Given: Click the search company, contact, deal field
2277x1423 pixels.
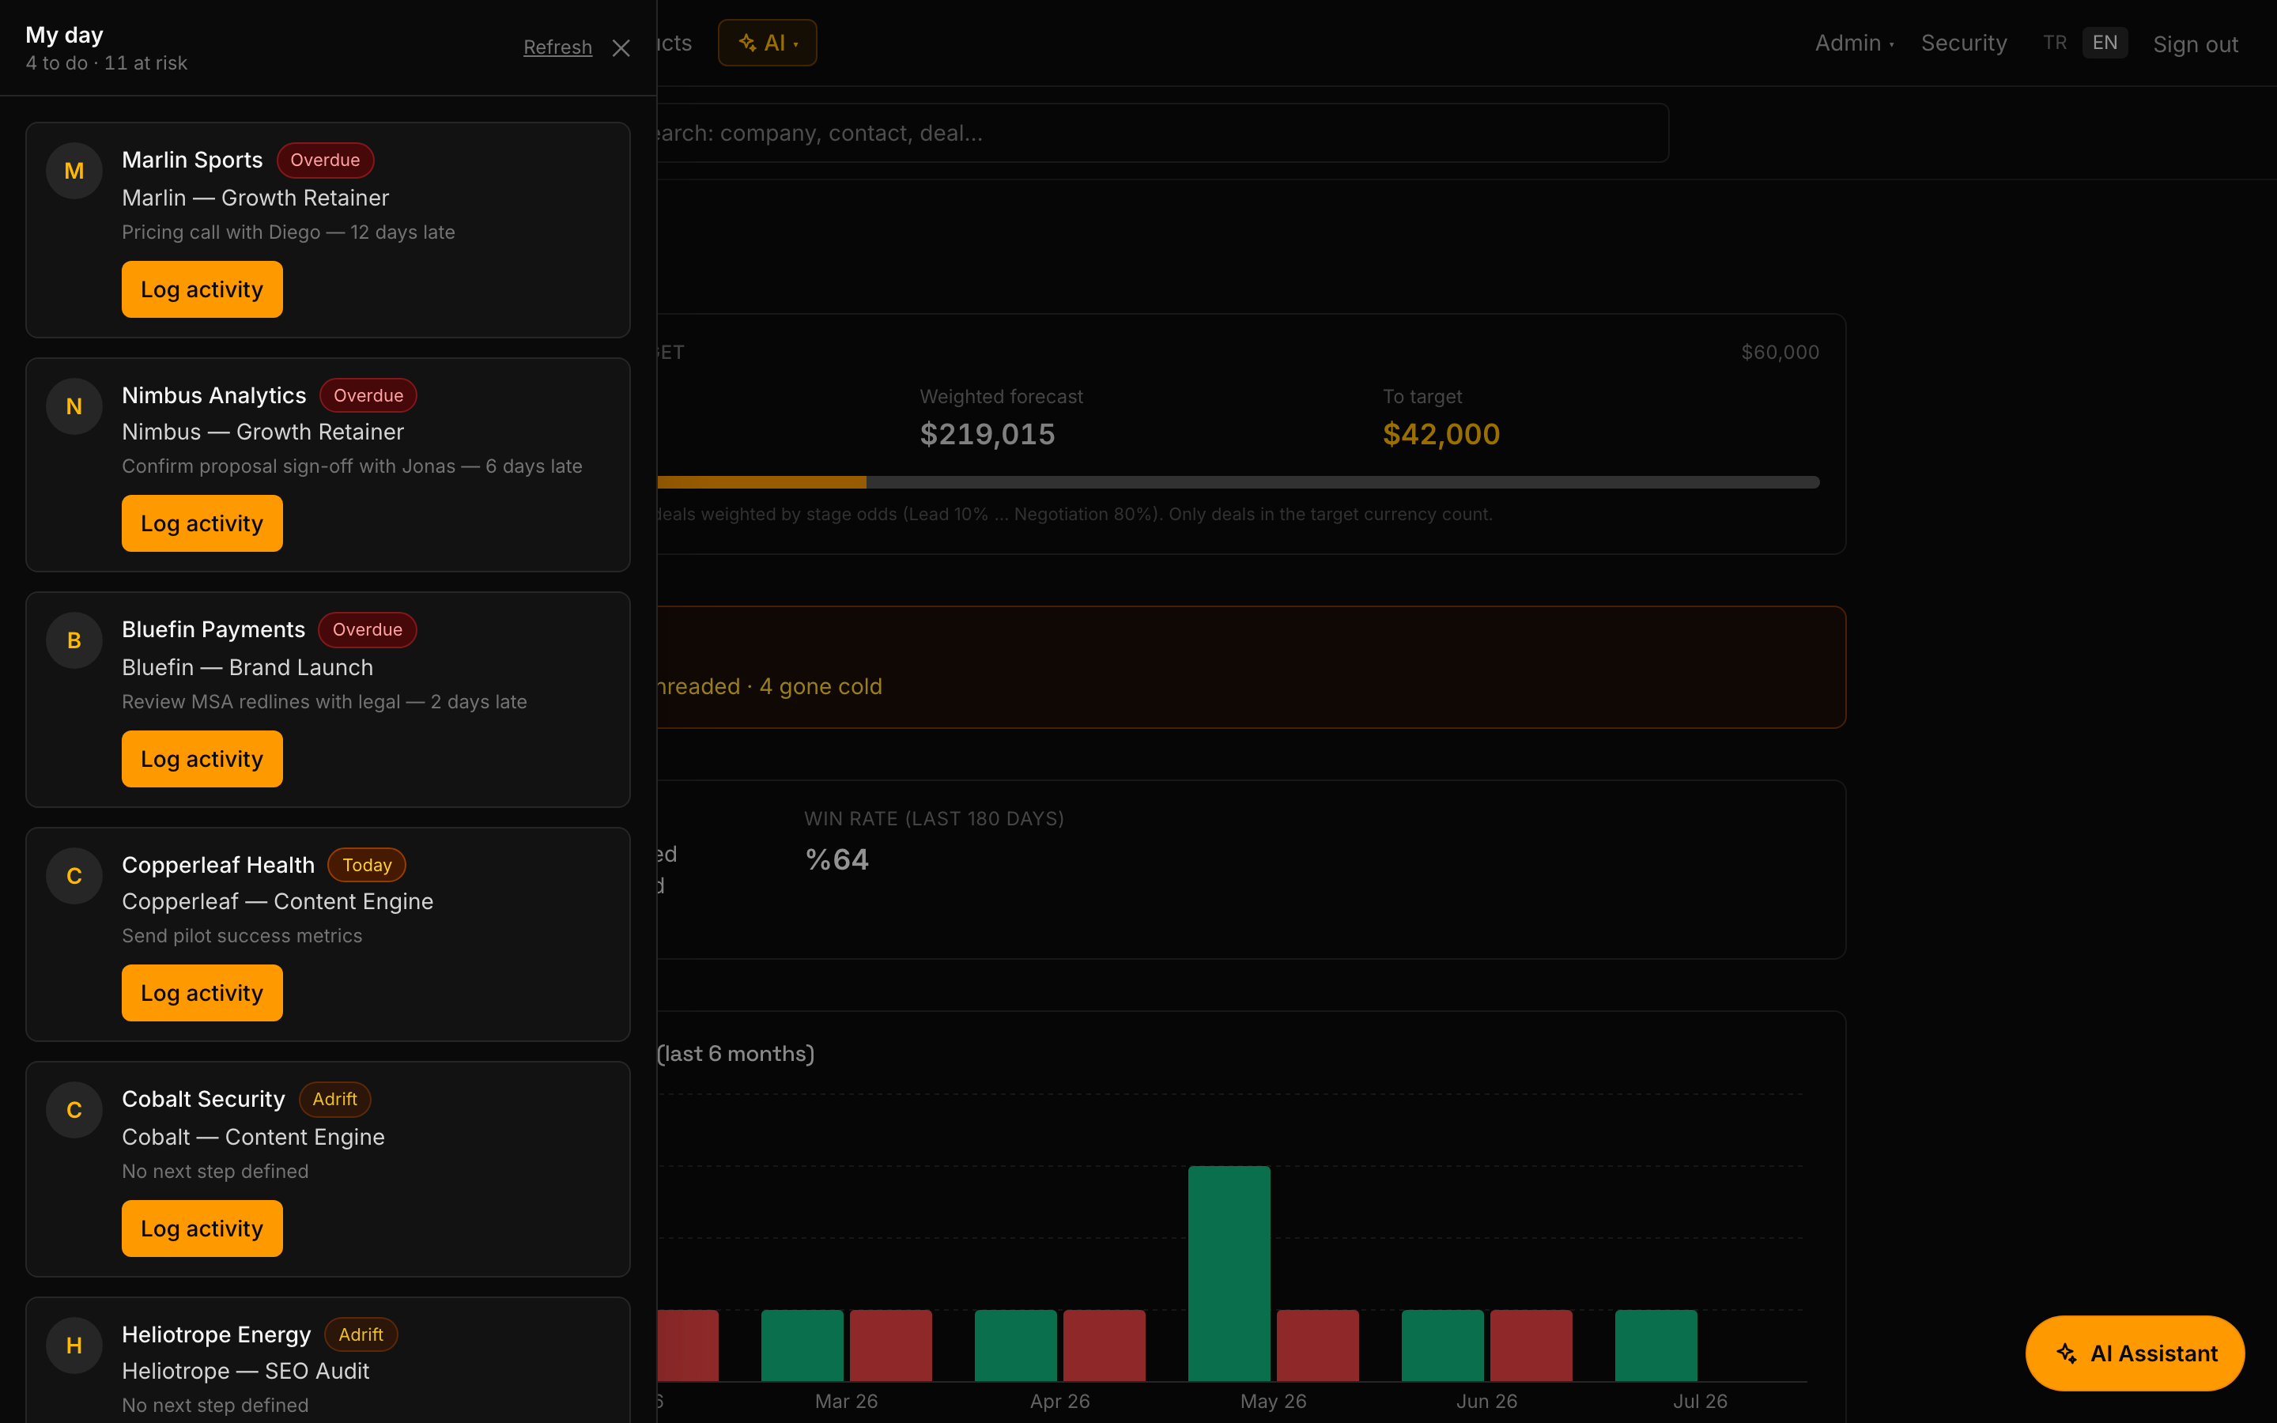Looking at the screenshot, I should click(1163, 133).
